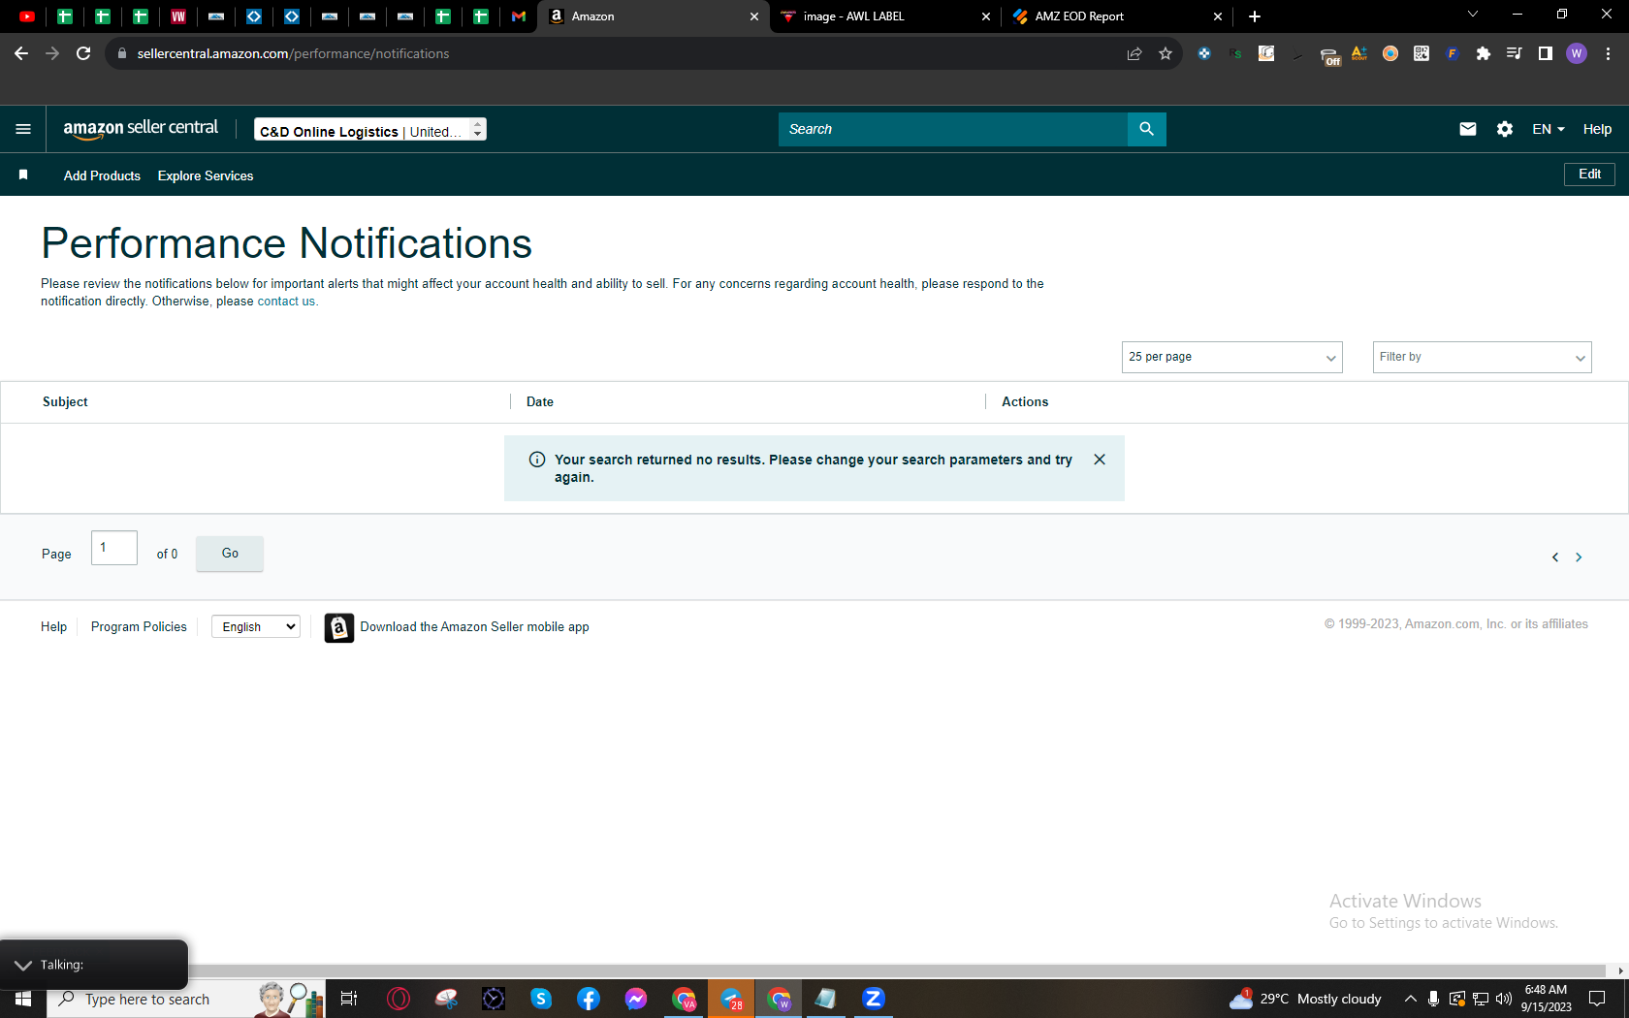This screenshot has width=1629, height=1018.
Task: Click the browser address bar URL
Action: coord(293,53)
